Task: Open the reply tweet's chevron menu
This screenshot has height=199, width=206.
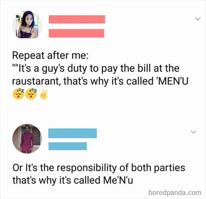Action: pos(193,132)
